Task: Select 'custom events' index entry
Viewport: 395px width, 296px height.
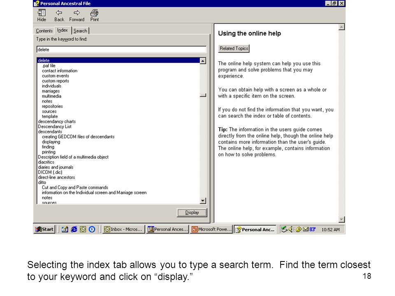Action: coord(56,76)
